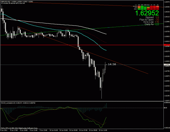The image size is (170, 132).
Task: Click the H4 timeframe header in the signal panel
Action: click(x=154, y=5)
